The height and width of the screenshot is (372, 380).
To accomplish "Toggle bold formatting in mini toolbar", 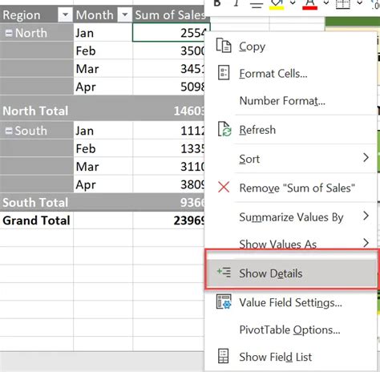I will click(x=217, y=3).
